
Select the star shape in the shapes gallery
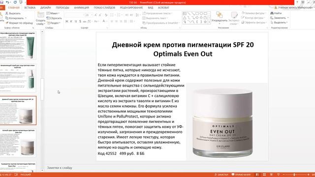click(205, 22)
